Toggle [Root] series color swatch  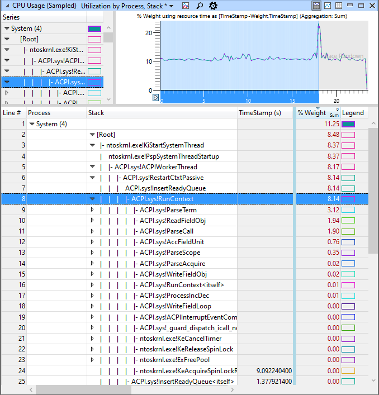coord(94,39)
